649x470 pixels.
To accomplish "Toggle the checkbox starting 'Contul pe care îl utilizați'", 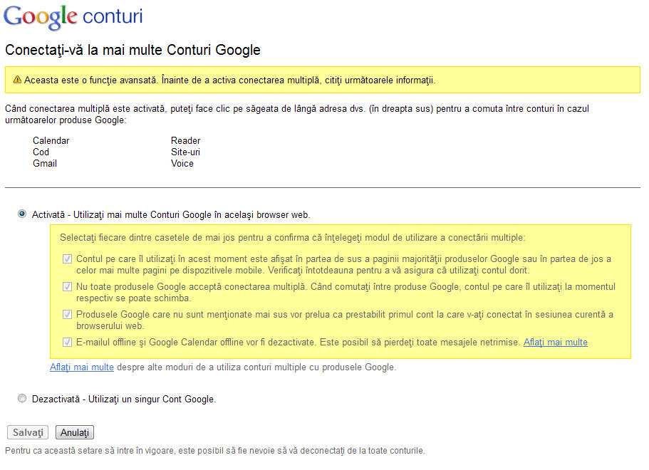I will coord(67,259).
